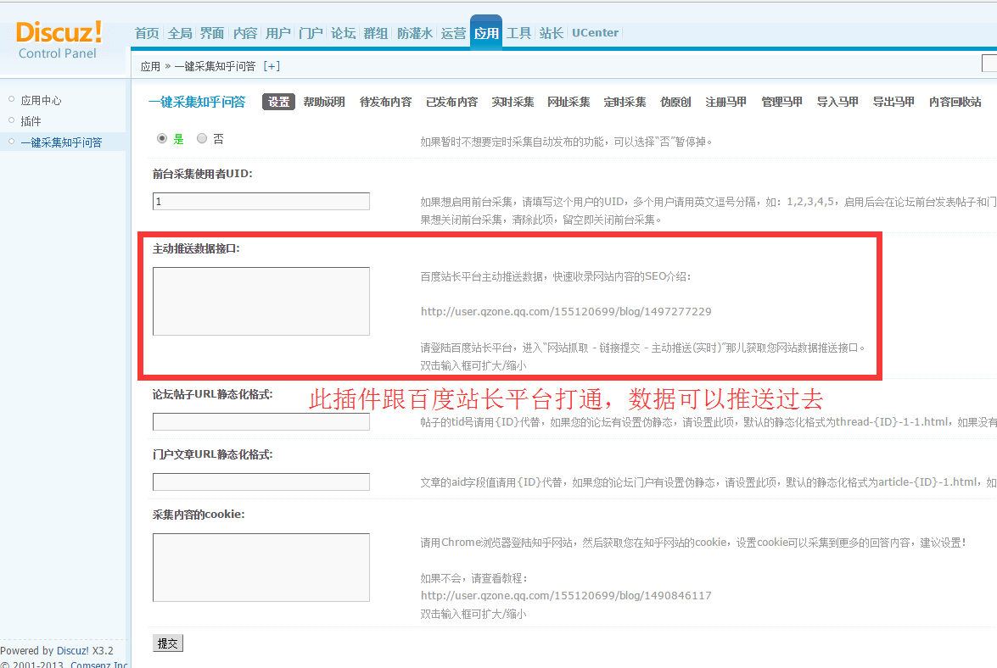Viewport: 997px width, 668px height.
Task: Focus the 论坛帖子URL静态化格式 input
Action: coord(261,421)
